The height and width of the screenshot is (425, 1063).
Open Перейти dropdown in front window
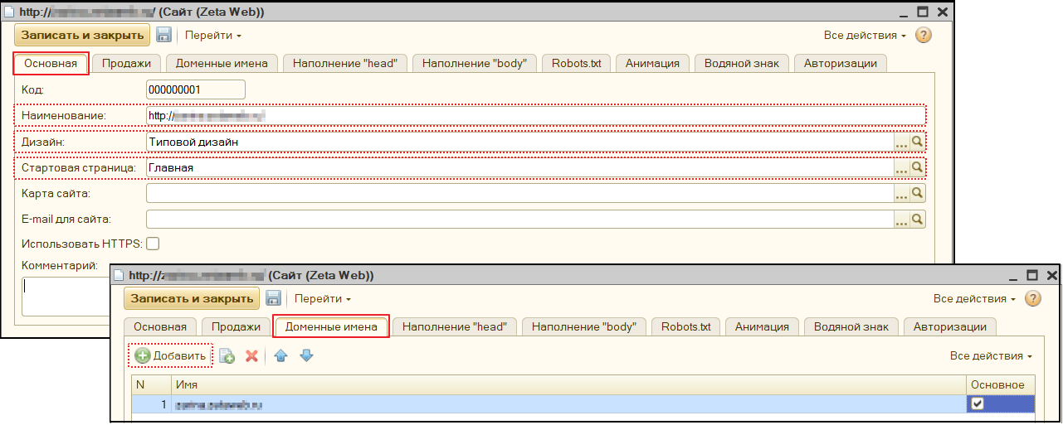tap(323, 298)
